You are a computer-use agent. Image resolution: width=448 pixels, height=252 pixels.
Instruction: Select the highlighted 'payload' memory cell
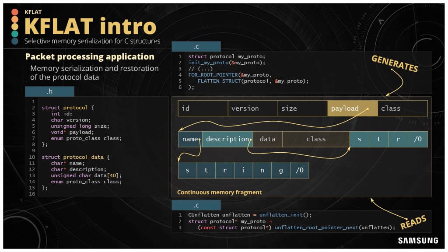[353, 108]
